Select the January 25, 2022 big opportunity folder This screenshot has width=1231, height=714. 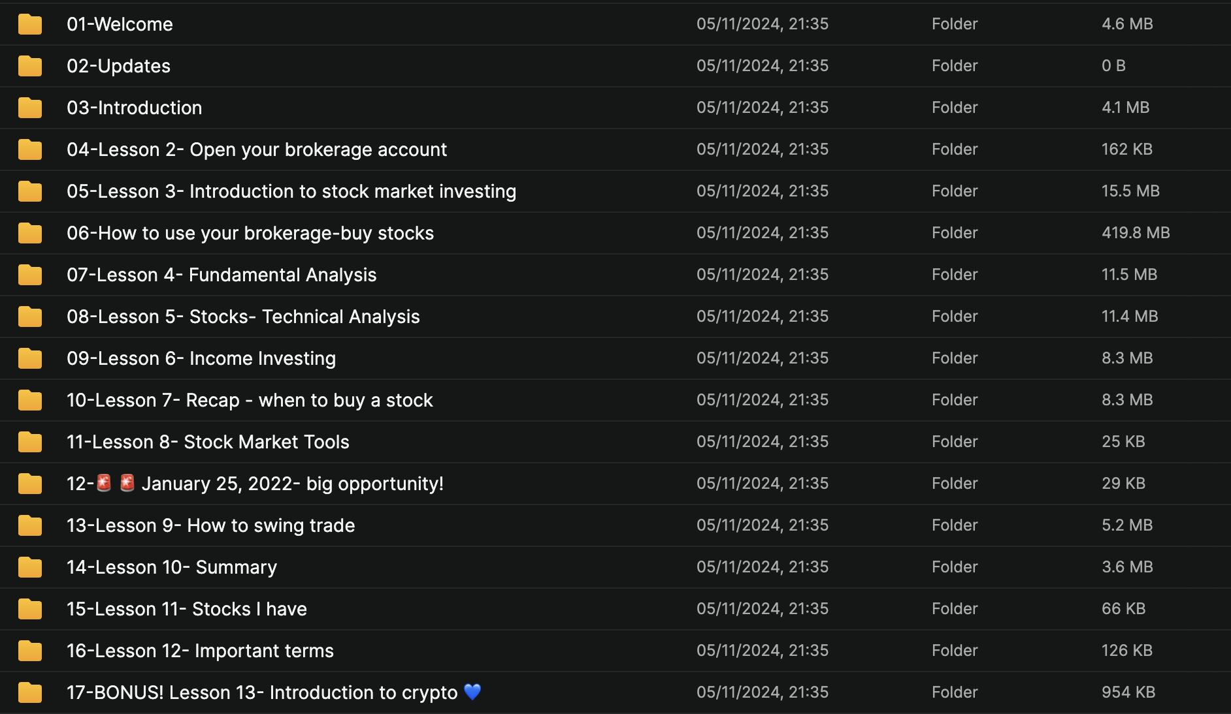pyautogui.click(x=255, y=484)
